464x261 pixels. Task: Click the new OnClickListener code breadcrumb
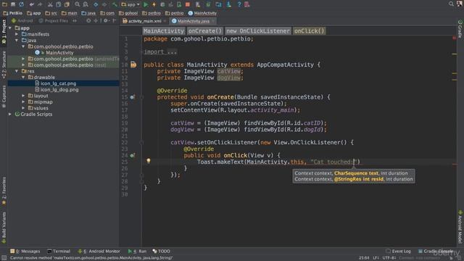tap(258, 30)
